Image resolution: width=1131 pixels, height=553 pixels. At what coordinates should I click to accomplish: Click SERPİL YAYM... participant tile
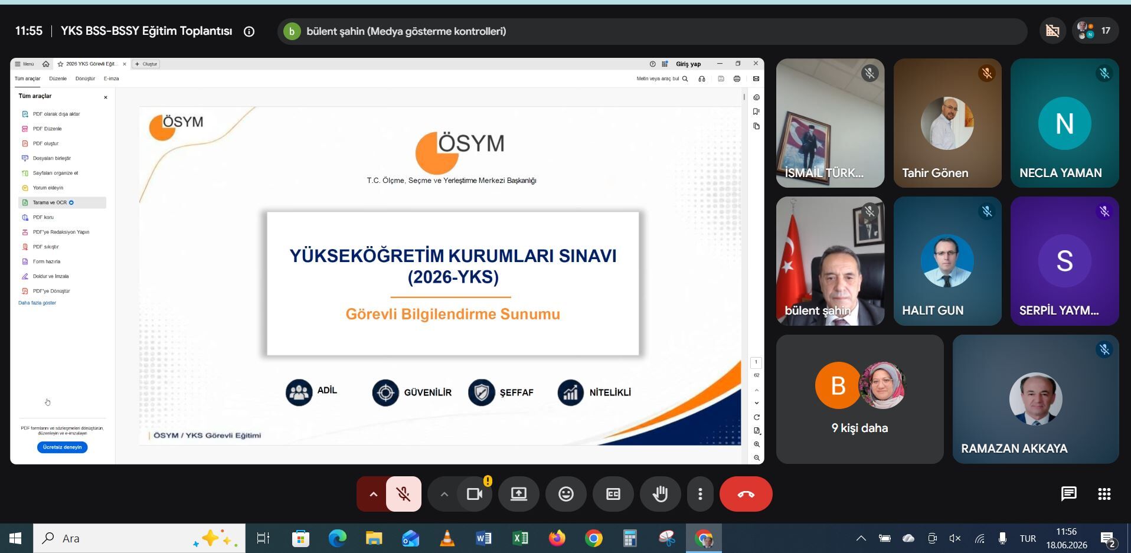(1065, 261)
